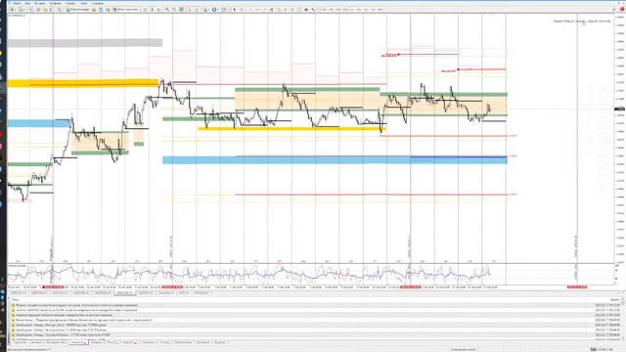The image size is (626, 352).
Task: Select the horizontal line drawing tool
Action: click(x=257, y=9)
